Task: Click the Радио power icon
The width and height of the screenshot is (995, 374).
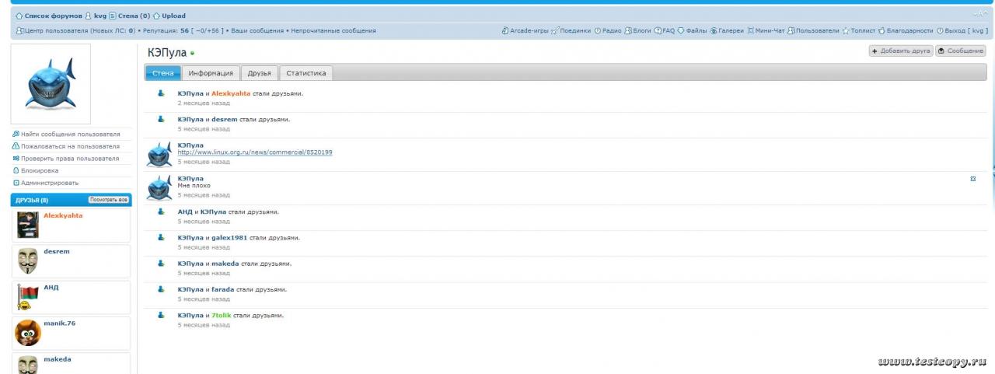Action: [x=598, y=31]
